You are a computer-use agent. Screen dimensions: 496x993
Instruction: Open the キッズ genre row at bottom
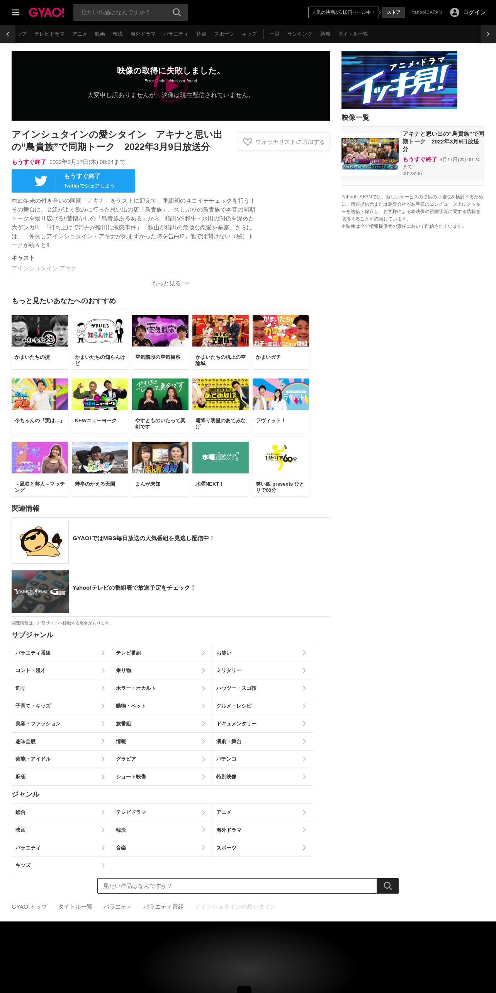61,865
